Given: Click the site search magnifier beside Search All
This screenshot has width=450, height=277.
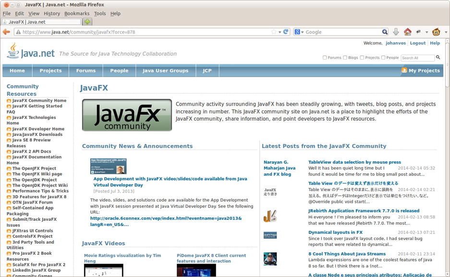Looking at the screenshot, I should point(438,57).
